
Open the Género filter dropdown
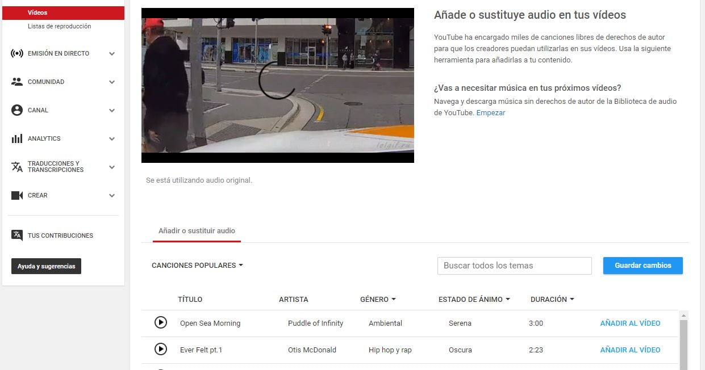(x=378, y=299)
